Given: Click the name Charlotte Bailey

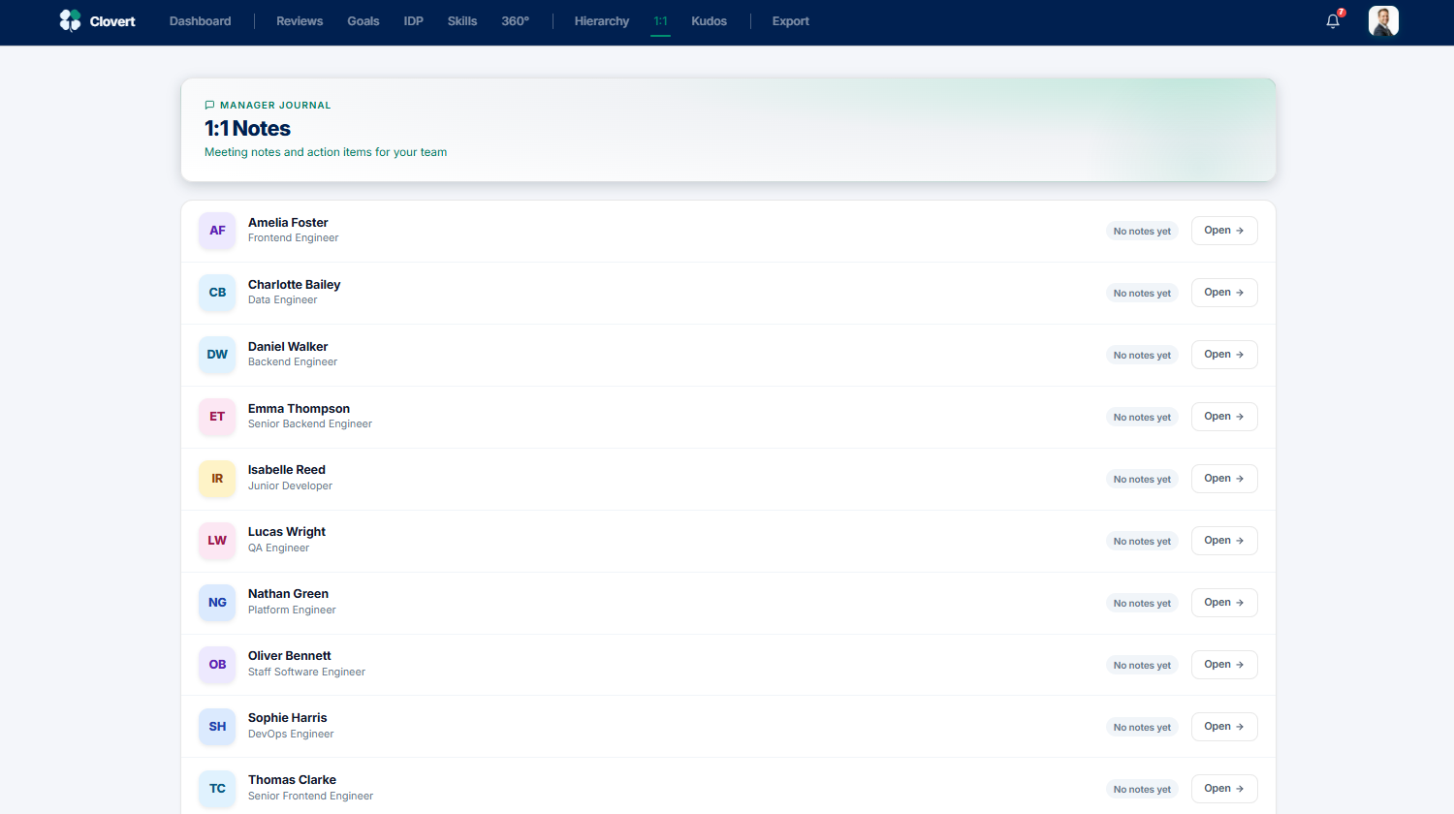Looking at the screenshot, I should [x=294, y=285].
